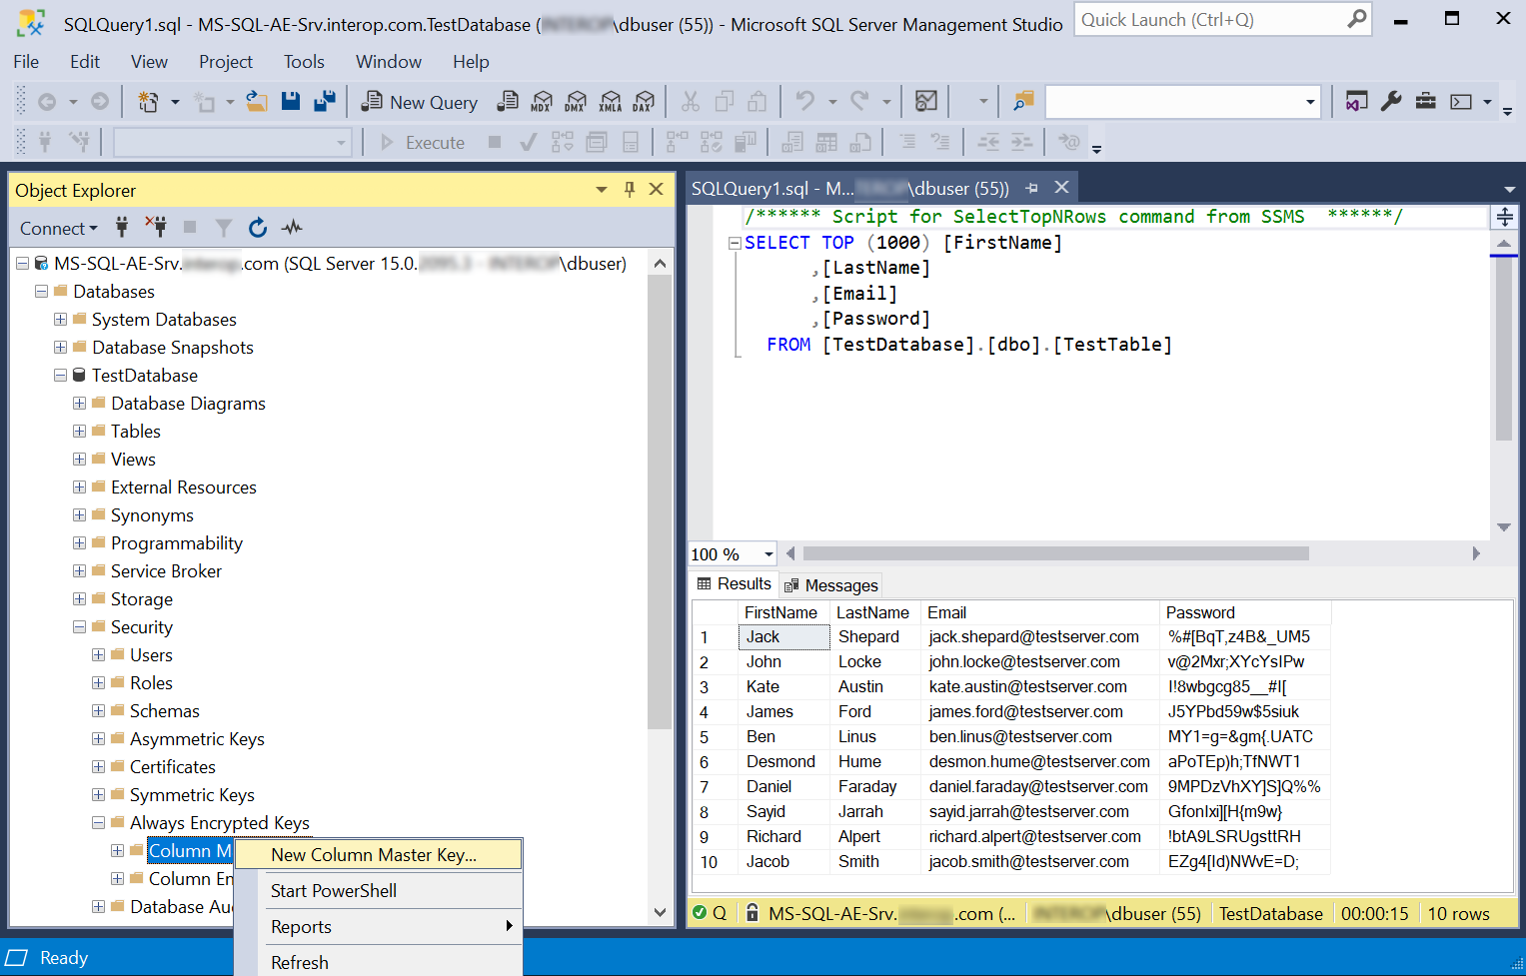Open the Tools menu
The image size is (1526, 976).
[x=304, y=62]
